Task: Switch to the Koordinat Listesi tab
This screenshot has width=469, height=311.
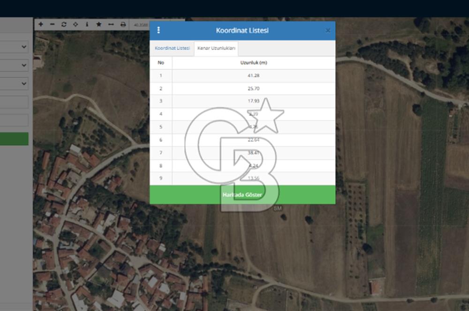Action: (x=172, y=48)
